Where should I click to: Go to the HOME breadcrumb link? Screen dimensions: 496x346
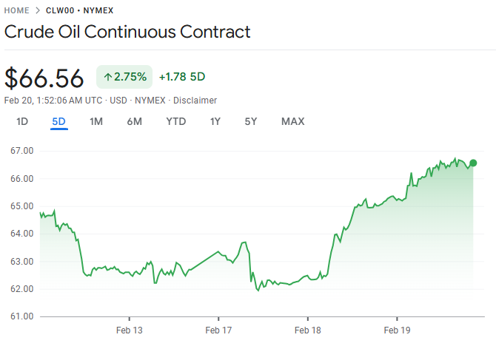(17, 11)
